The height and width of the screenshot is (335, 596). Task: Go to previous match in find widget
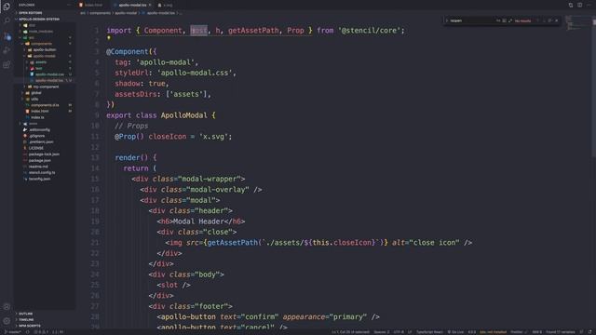pos(538,20)
